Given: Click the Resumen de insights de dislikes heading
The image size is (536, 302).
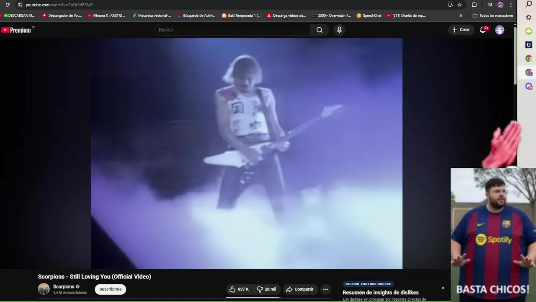Looking at the screenshot, I should [381, 293].
